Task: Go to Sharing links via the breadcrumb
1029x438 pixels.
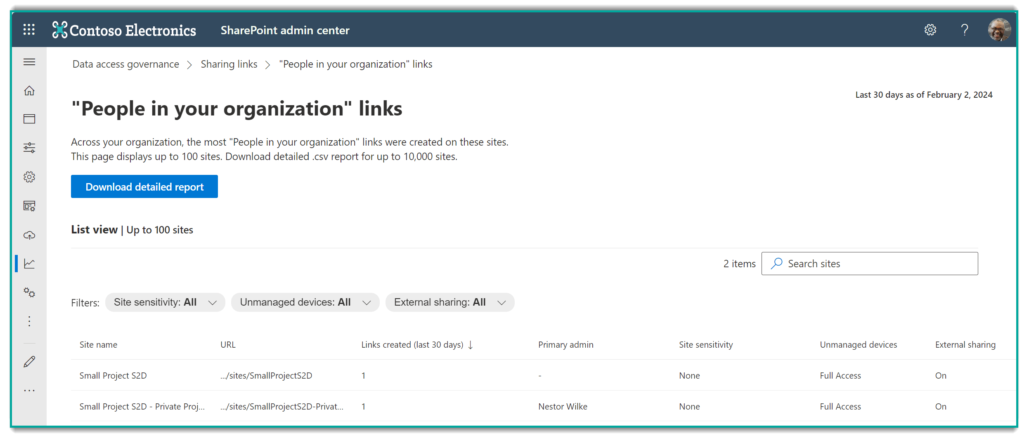Action: [229, 64]
